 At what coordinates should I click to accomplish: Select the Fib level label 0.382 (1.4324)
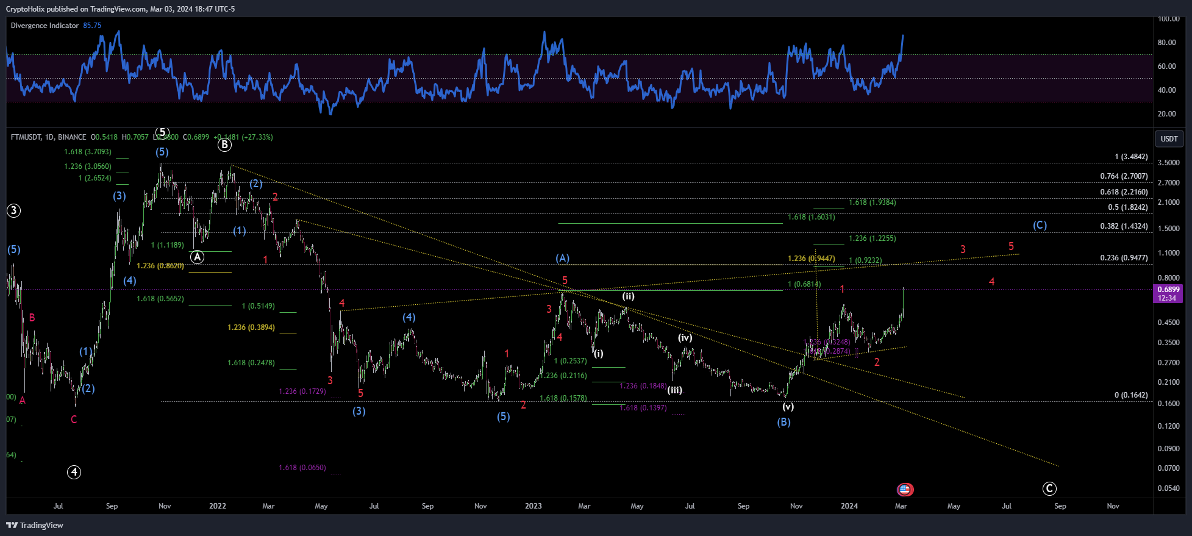(x=1124, y=226)
